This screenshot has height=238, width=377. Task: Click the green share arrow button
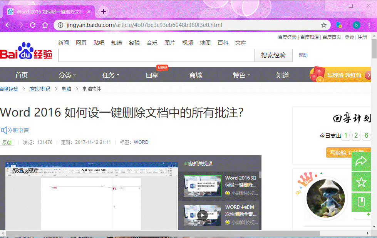tap(361, 161)
